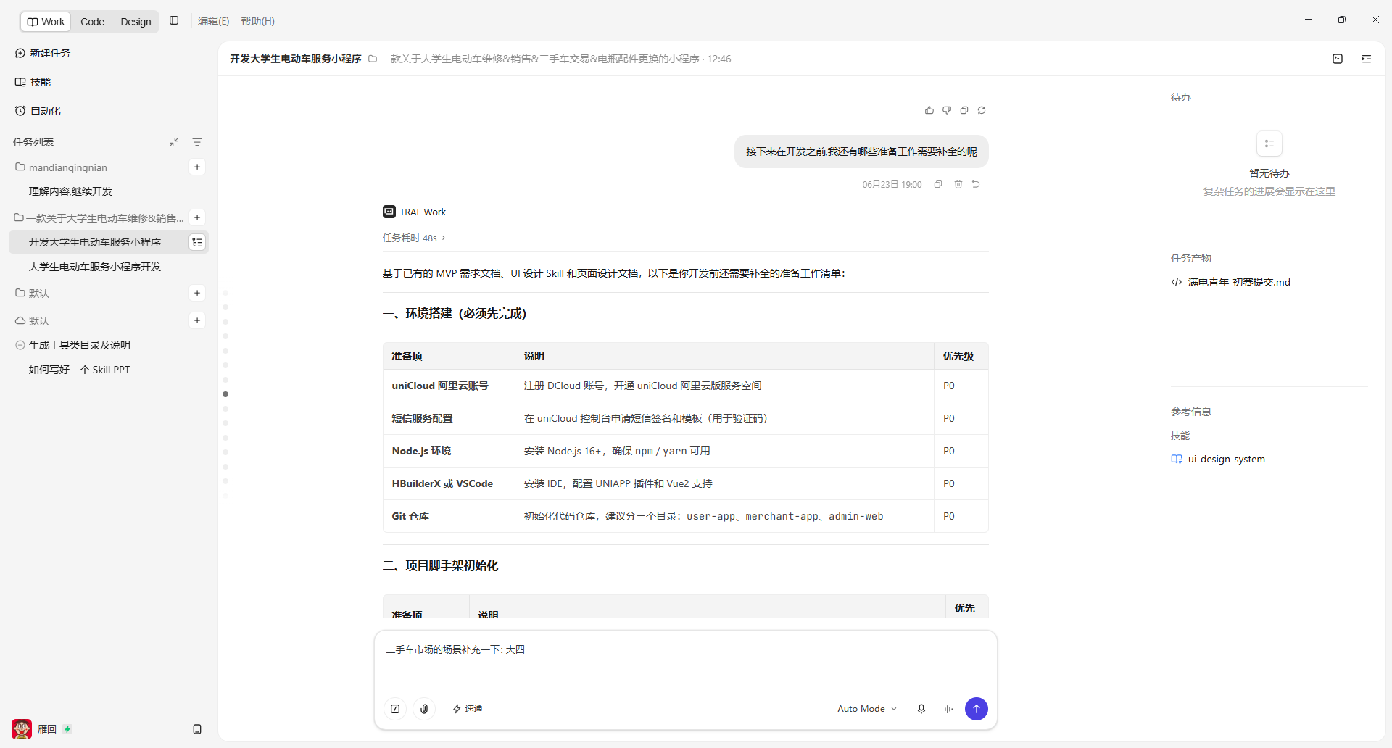Image resolution: width=1392 pixels, height=748 pixels.
Task: Select the 'uniCloud 阿里云账号' table cell
Action: pos(449,386)
